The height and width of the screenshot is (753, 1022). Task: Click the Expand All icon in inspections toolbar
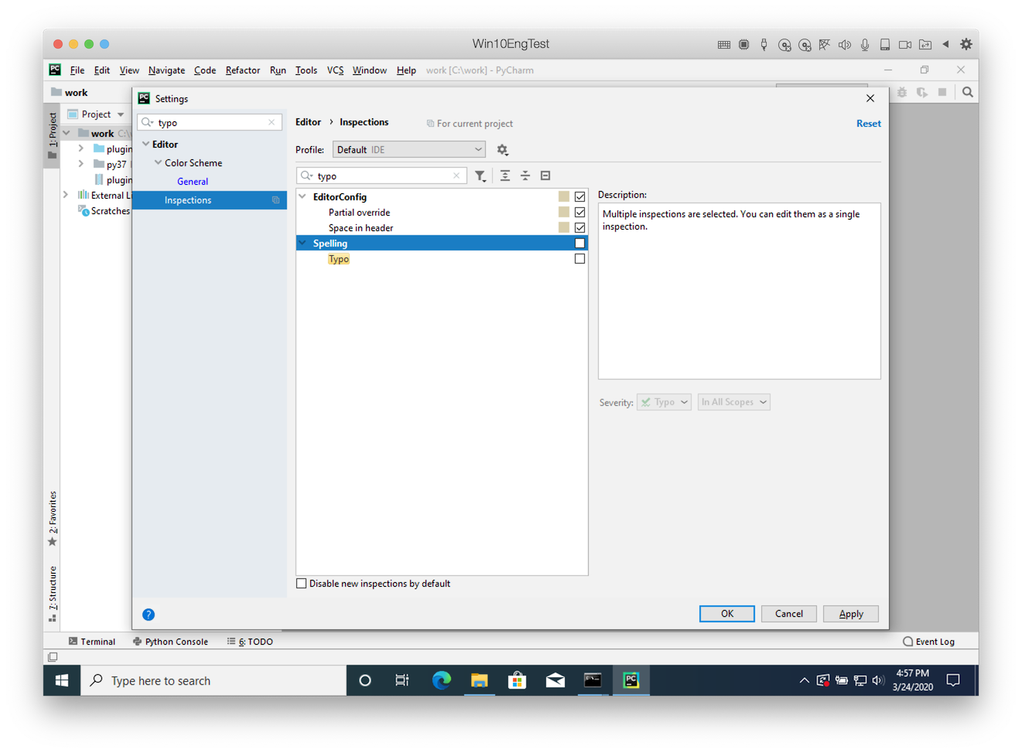pos(505,175)
